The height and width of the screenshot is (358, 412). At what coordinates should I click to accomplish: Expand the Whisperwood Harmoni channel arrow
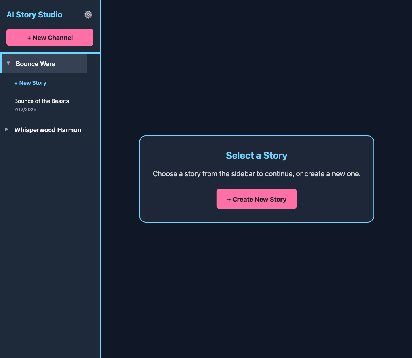(6, 129)
